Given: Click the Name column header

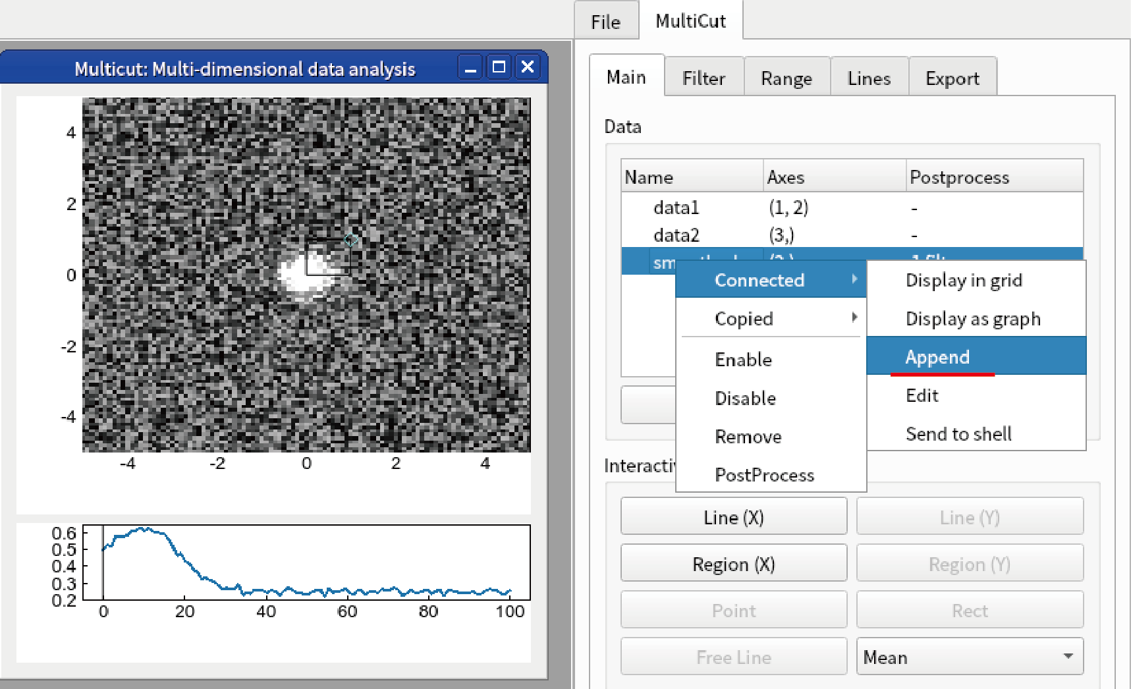Looking at the screenshot, I should click(x=692, y=177).
